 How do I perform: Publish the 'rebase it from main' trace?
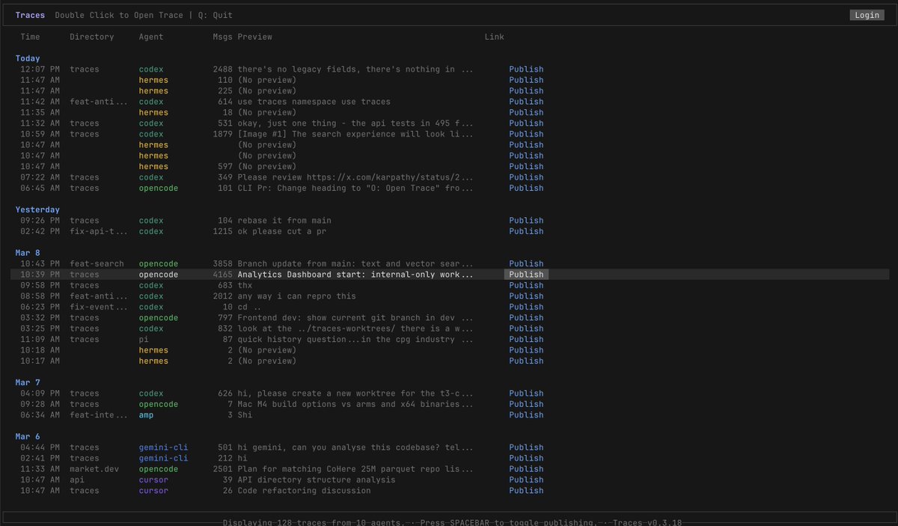(x=526, y=221)
